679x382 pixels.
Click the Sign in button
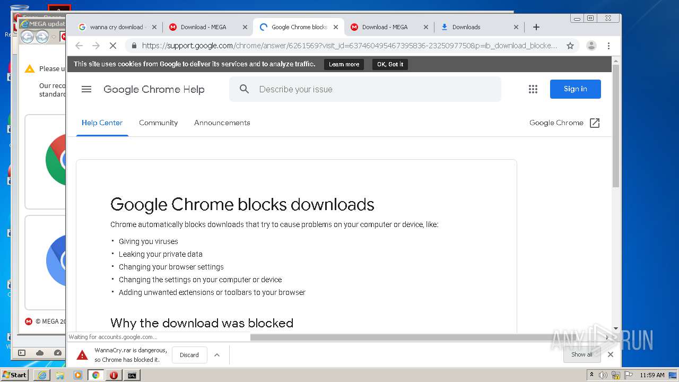click(576, 89)
